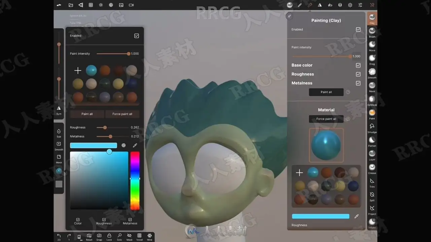Open the scene hierarchy menu
Screen dimensions: 431x242
(x=81, y=5)
